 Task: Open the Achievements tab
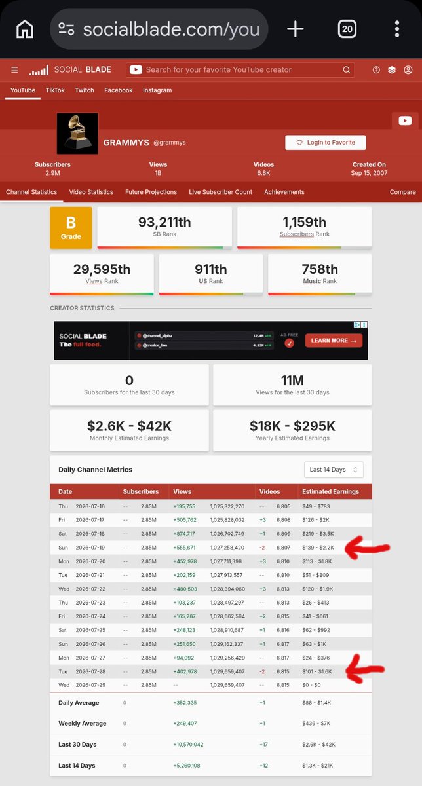pyautogui.click(x=284, y=192)
